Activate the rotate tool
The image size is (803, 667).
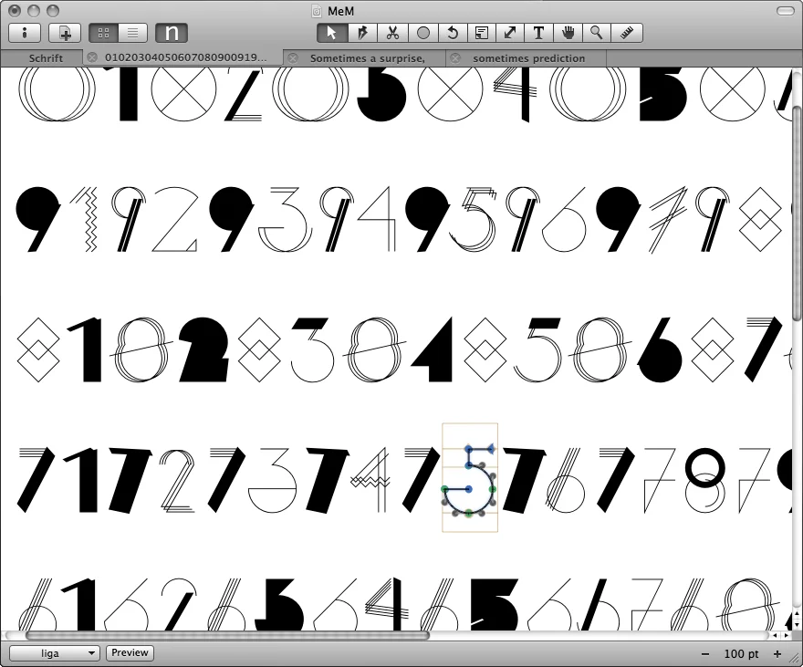click(453, 33)
